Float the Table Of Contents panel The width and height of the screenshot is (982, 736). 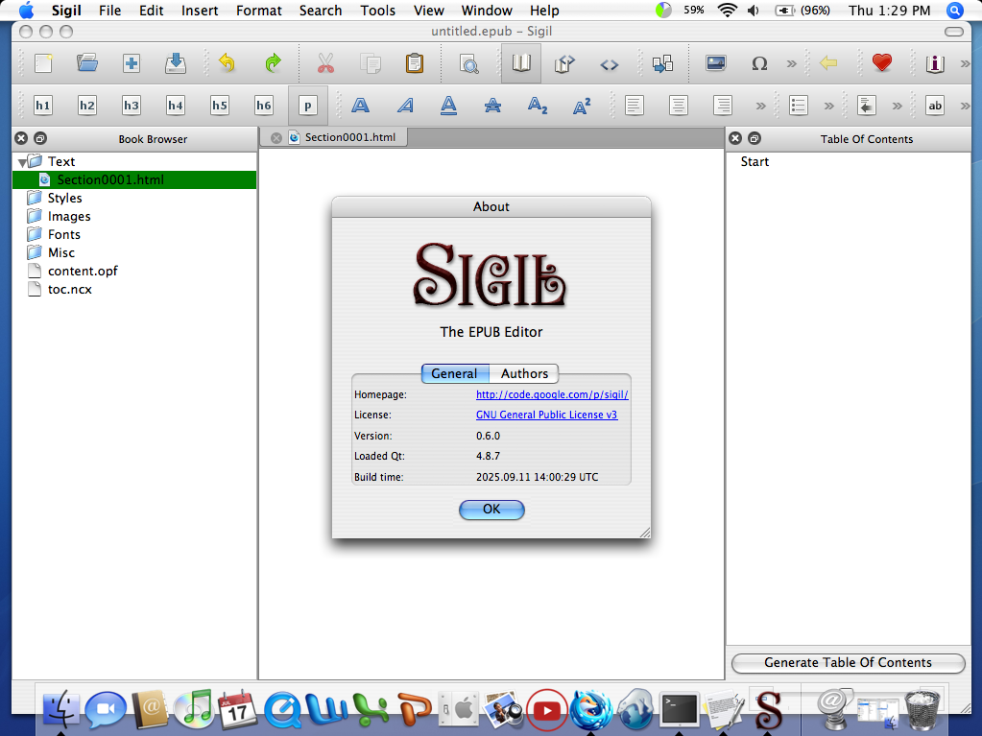(754, 138)
